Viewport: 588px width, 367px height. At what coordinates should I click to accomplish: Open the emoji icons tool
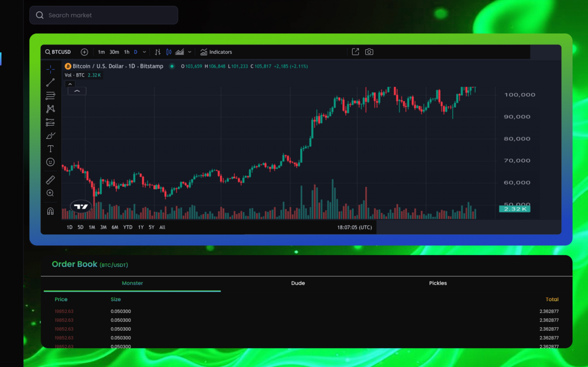tap(50, 162)
